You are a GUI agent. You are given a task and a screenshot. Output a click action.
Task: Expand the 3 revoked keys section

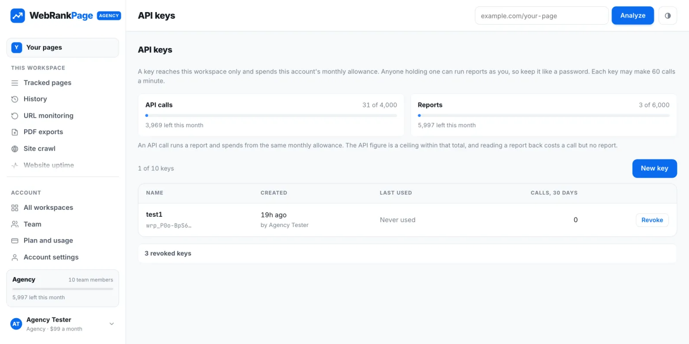407,253
